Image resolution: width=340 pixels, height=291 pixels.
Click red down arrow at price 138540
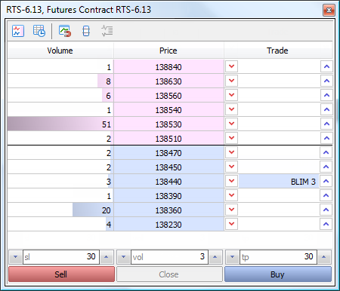click(x=231, y=109)
